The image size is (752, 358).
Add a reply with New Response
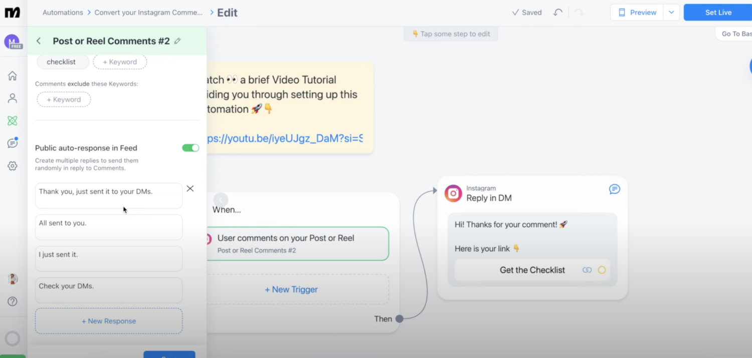click(x=108, y=321)
